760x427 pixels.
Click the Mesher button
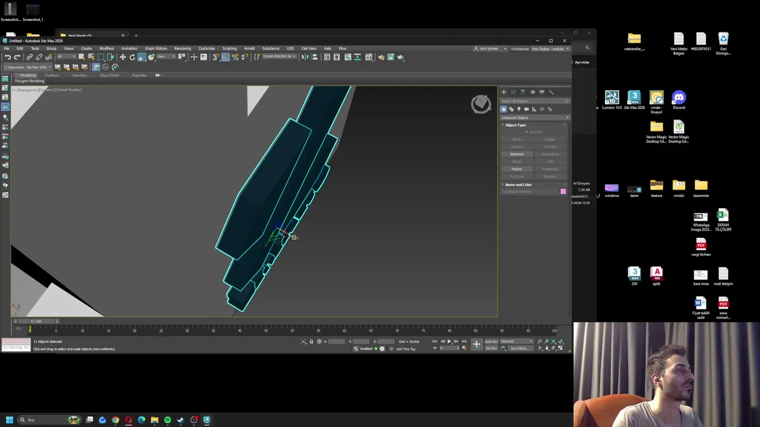tap(517, 169)
